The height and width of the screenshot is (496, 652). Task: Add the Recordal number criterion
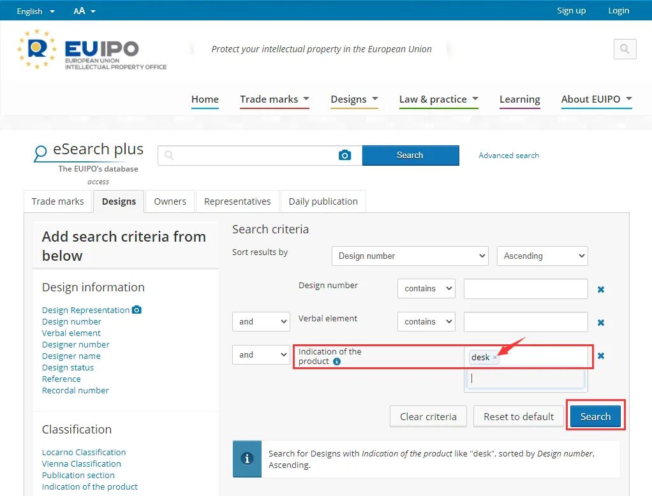tap(75, 390)
